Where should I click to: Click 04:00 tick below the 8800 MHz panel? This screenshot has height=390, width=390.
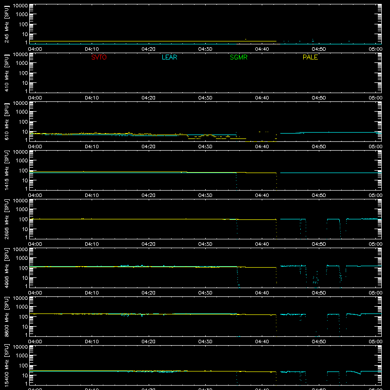[35, 342]
